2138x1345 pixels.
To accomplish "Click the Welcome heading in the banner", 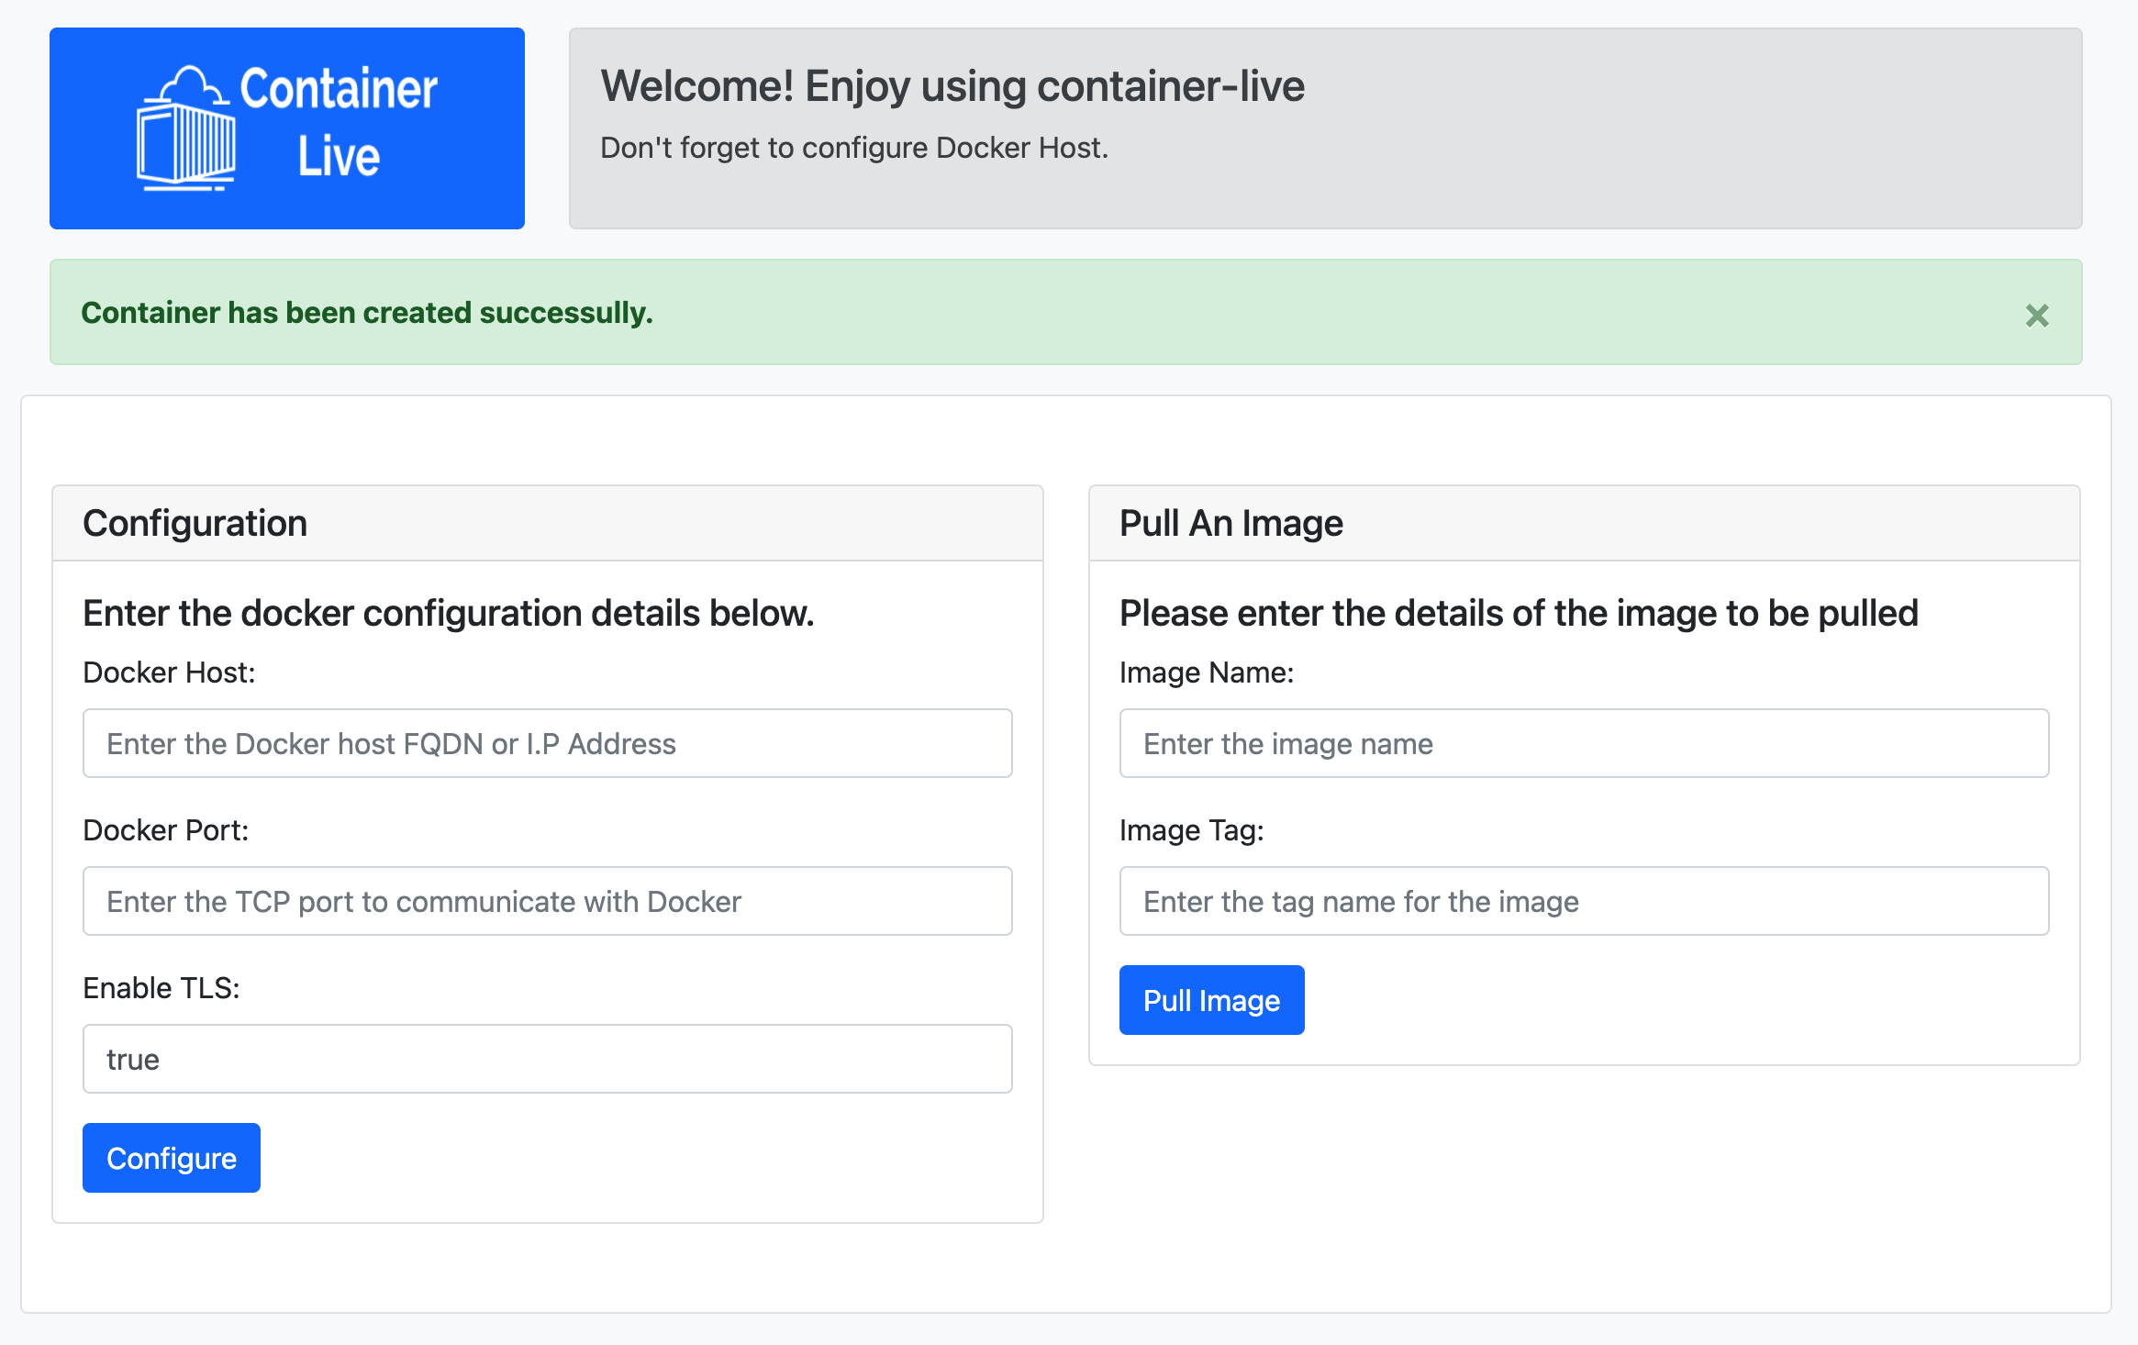I will click(x=952, y=86).
